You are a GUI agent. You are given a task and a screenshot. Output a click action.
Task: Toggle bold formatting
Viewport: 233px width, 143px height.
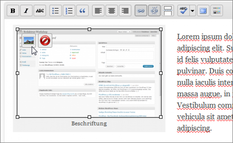[x=13, y=11]
